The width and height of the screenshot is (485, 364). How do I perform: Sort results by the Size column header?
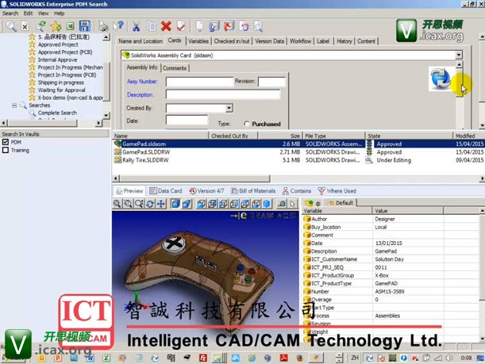coord(280,136)
